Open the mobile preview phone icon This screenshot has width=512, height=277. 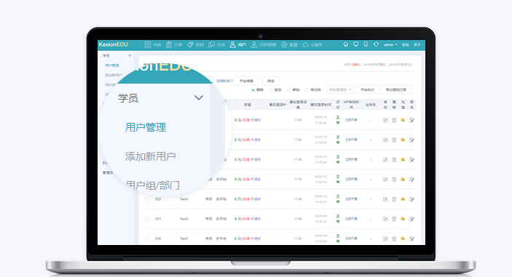366,44
